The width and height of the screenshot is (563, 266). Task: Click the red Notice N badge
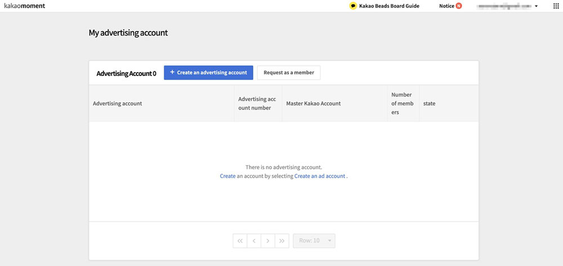[459, 6]
